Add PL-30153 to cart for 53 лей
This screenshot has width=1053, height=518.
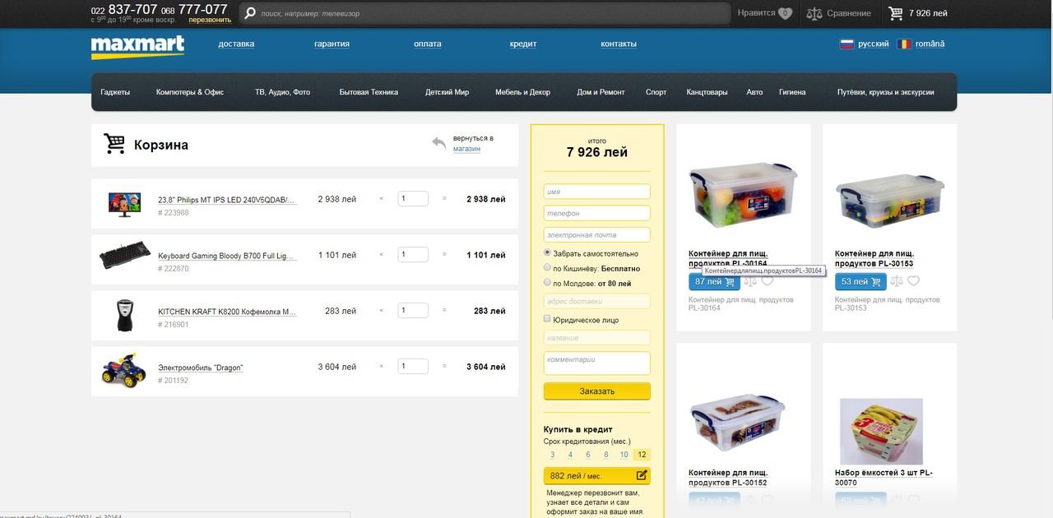pos(860,282)
